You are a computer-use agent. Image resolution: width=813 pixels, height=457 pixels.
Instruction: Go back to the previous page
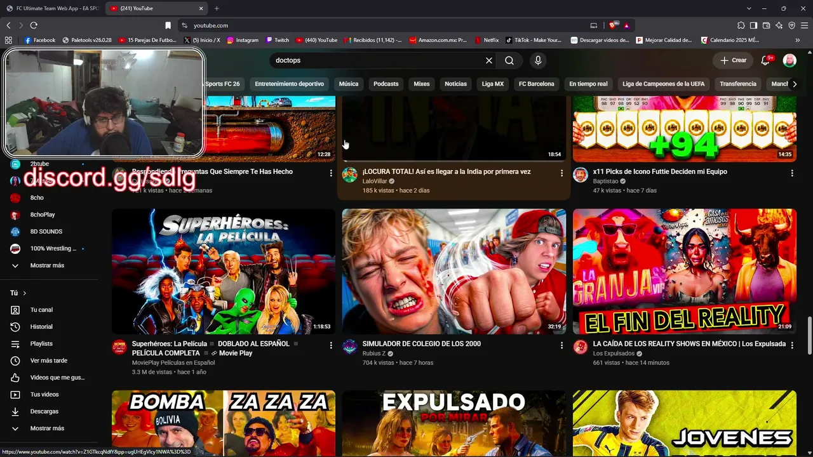coord(8,25)
